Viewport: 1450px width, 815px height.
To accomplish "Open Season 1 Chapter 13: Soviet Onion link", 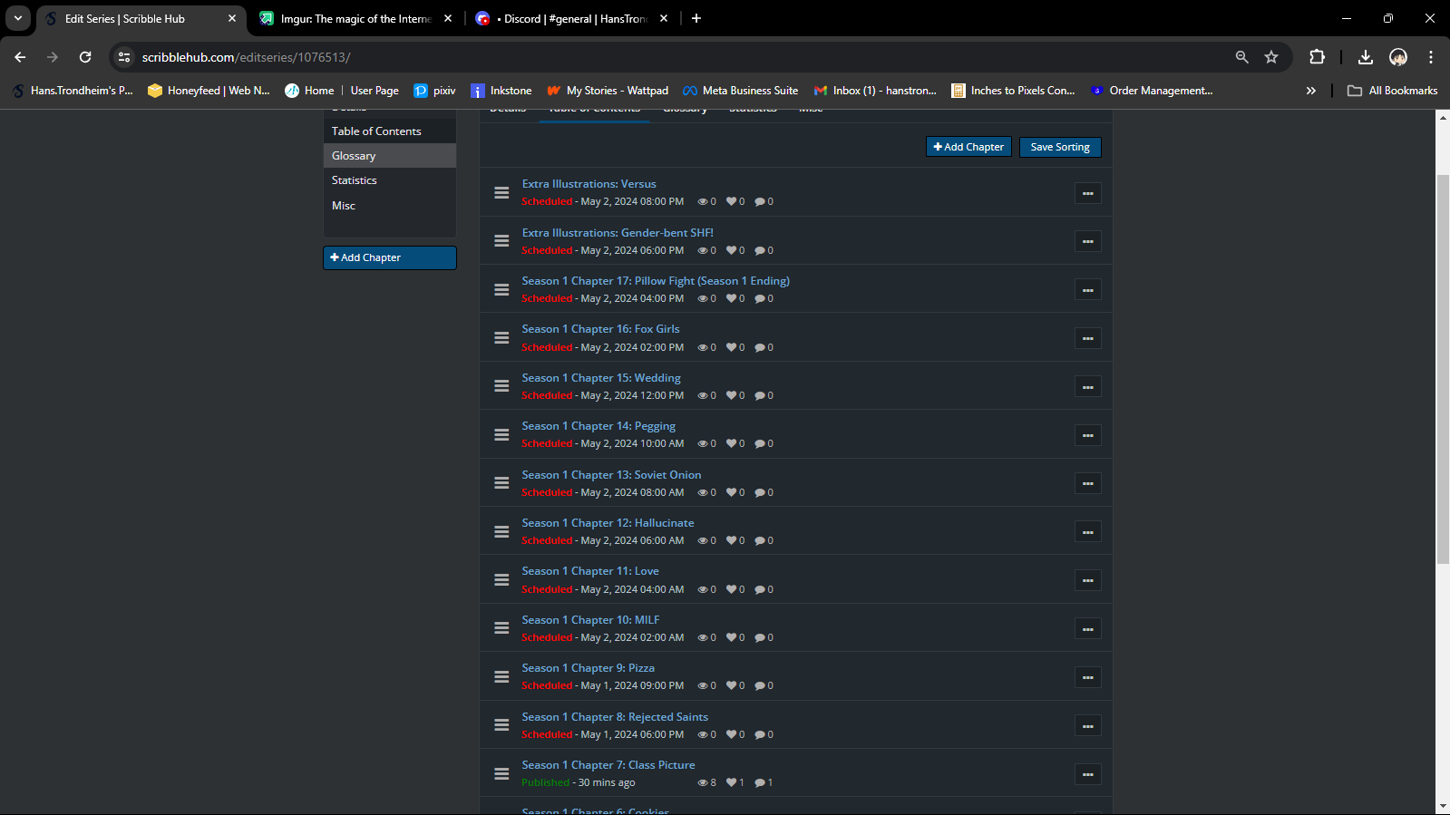I will coord(611,475).
